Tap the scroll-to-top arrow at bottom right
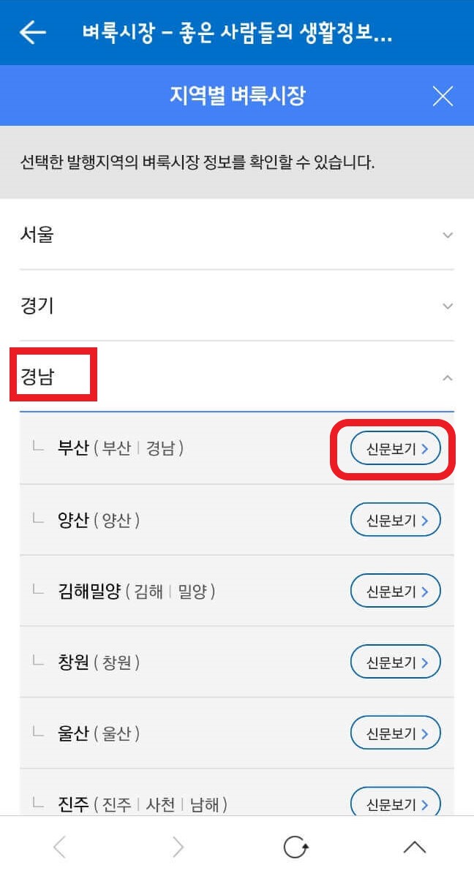474x876 pixels. [414, 847]
